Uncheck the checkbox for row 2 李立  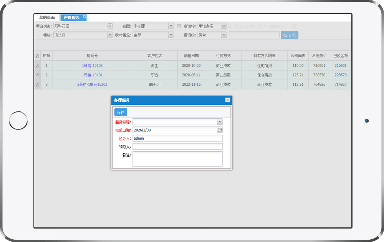click(x=37, y=75)
